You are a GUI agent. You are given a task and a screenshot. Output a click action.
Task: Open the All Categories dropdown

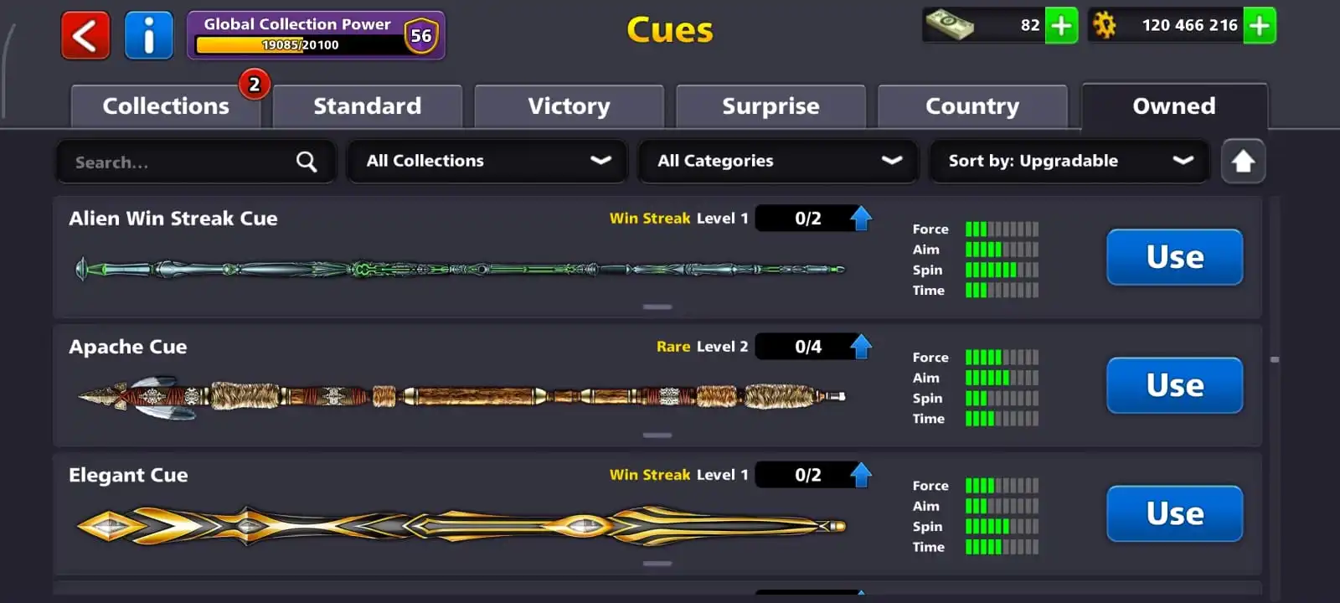click(x=778, y=161)
